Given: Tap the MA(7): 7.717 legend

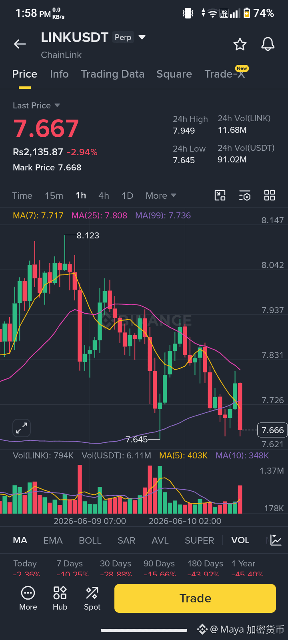Looking at the screenshot, I should tap(38, 215).
